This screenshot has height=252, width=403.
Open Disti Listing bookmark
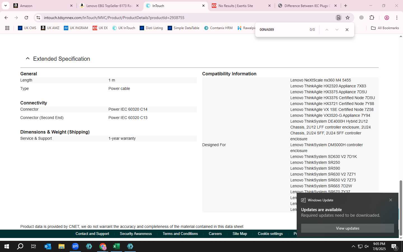click(151, 28)
